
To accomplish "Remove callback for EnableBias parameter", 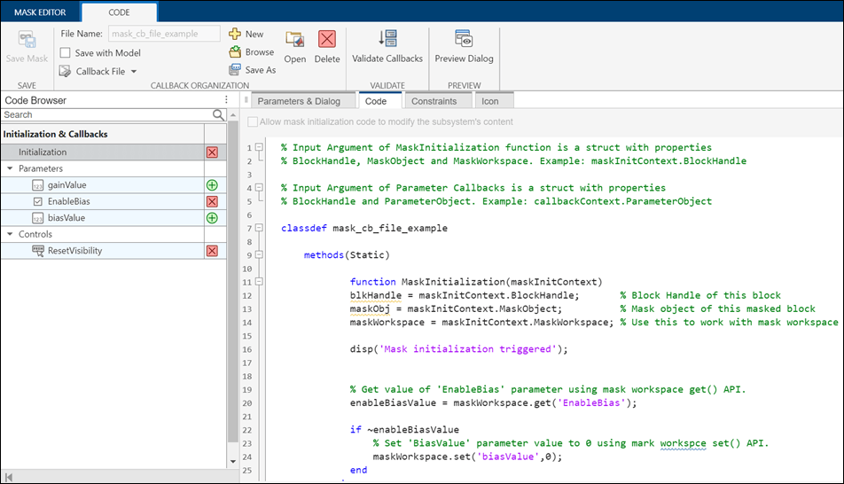I will pos(212,202).
